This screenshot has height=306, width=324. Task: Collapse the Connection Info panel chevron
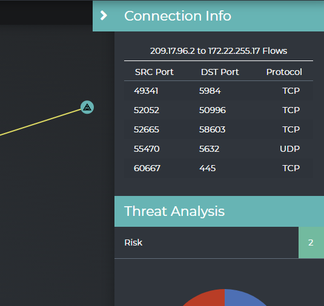pos(104,16)
